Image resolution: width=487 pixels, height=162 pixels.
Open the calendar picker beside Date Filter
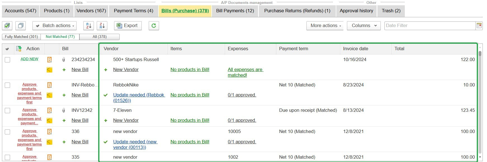click(x=479, y=26)
